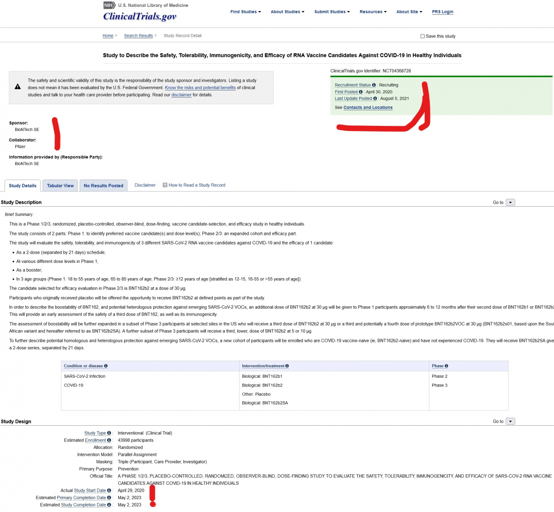Select the No Results Posted tab
554x512 pixels.
point(103,185)
